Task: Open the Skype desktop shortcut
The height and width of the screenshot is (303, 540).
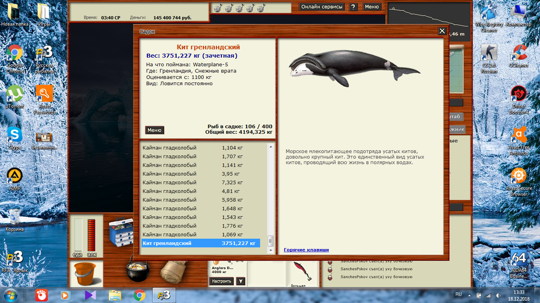Action: [14, 136]
